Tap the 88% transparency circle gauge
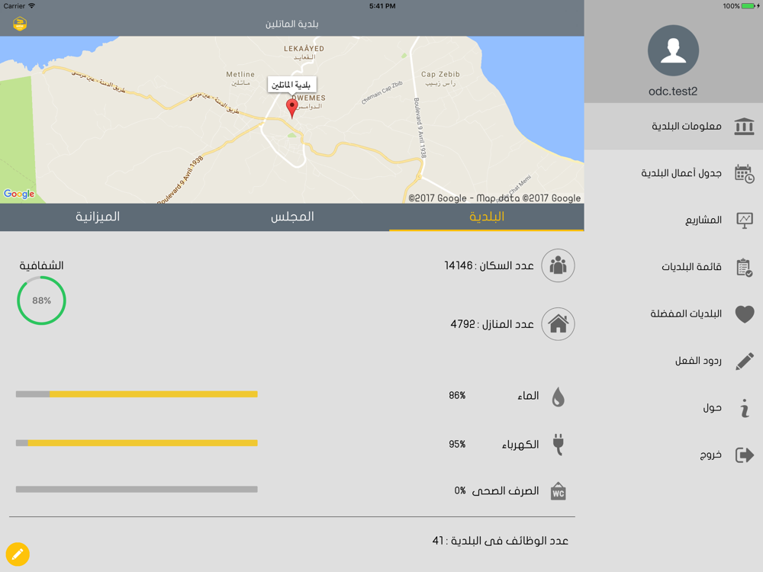763x572 pixels. (41, 300)
